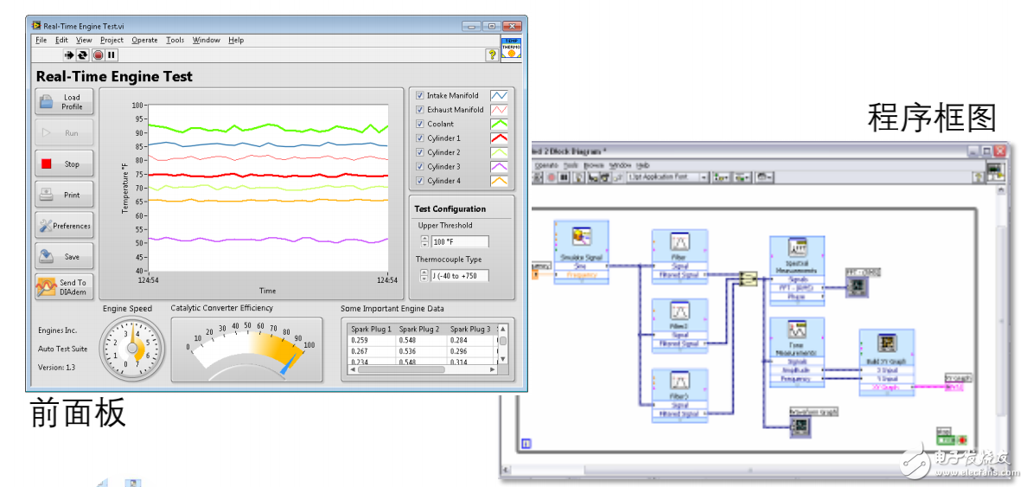Toggle the Coolant plot checkbox

[420, 125]
